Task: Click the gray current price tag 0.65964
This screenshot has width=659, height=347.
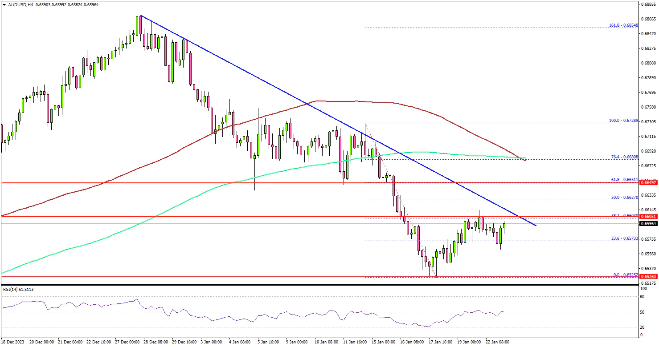Action: (649, 224)
